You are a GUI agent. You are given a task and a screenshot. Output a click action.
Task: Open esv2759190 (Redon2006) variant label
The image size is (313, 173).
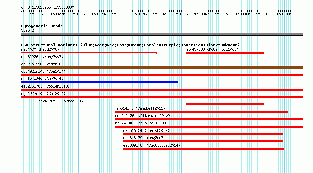pos(44,64)
